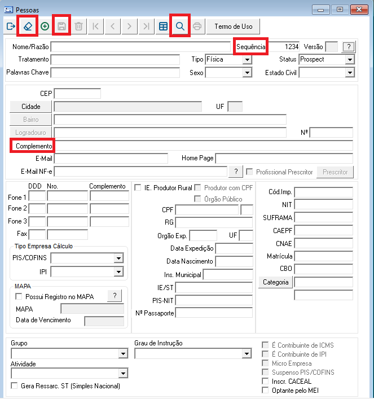The width and height of the screenshot is (374, 399).
Task: Expand the Grupo dropdown
Action: tap(123, 353)
